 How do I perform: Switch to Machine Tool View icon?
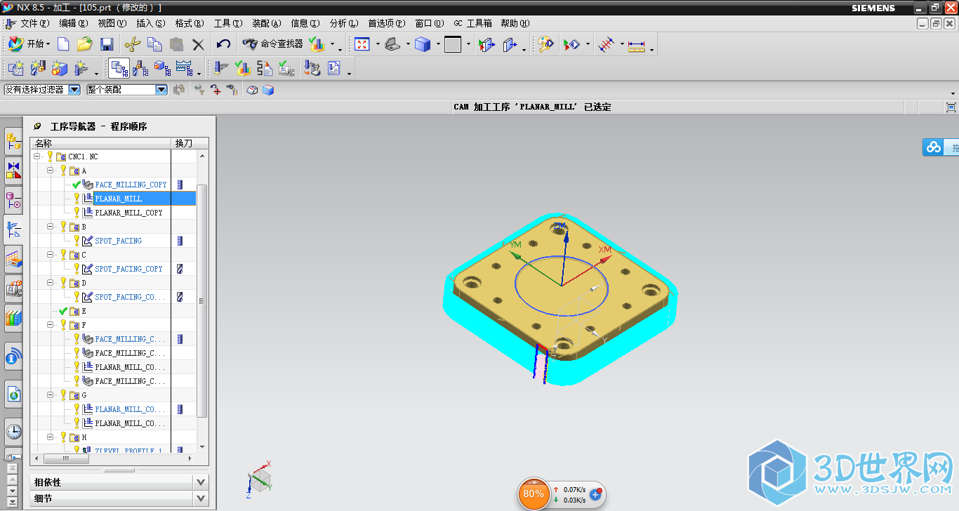coord(140,68)
